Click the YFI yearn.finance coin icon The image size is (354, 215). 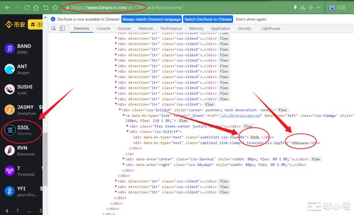click(9, 190)
